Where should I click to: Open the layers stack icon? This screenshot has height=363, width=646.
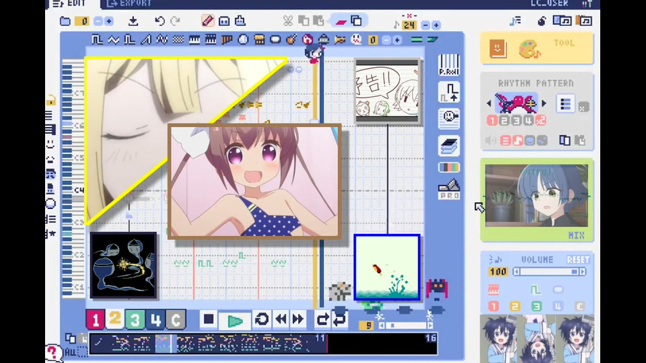click(449, 146)
